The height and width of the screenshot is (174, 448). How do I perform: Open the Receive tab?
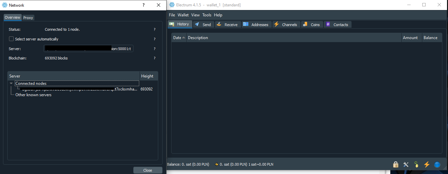click(227, 24)
